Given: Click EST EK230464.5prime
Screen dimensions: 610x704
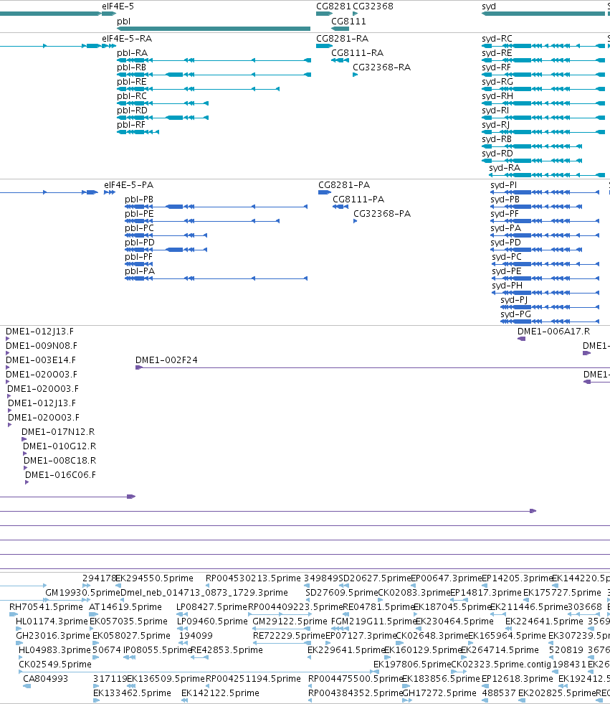Looking at the screenshot, I should point(419,629).
